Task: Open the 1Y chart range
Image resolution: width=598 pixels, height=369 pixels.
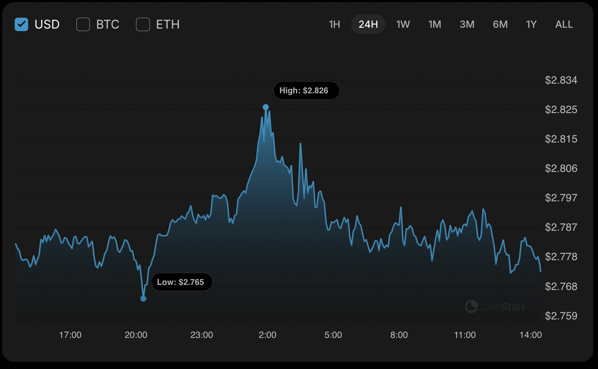Action: tap(531, 24)
